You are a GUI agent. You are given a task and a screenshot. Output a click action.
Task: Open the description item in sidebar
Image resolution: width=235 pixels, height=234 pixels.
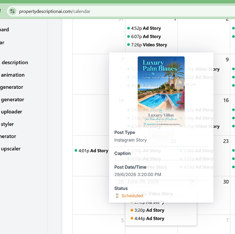click(x=15, y=63)
